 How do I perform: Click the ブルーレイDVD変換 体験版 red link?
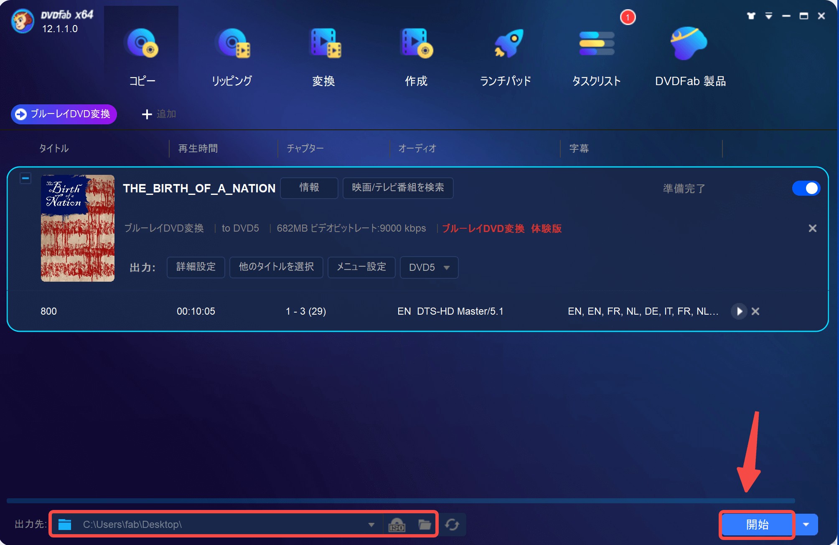point(502,229)
